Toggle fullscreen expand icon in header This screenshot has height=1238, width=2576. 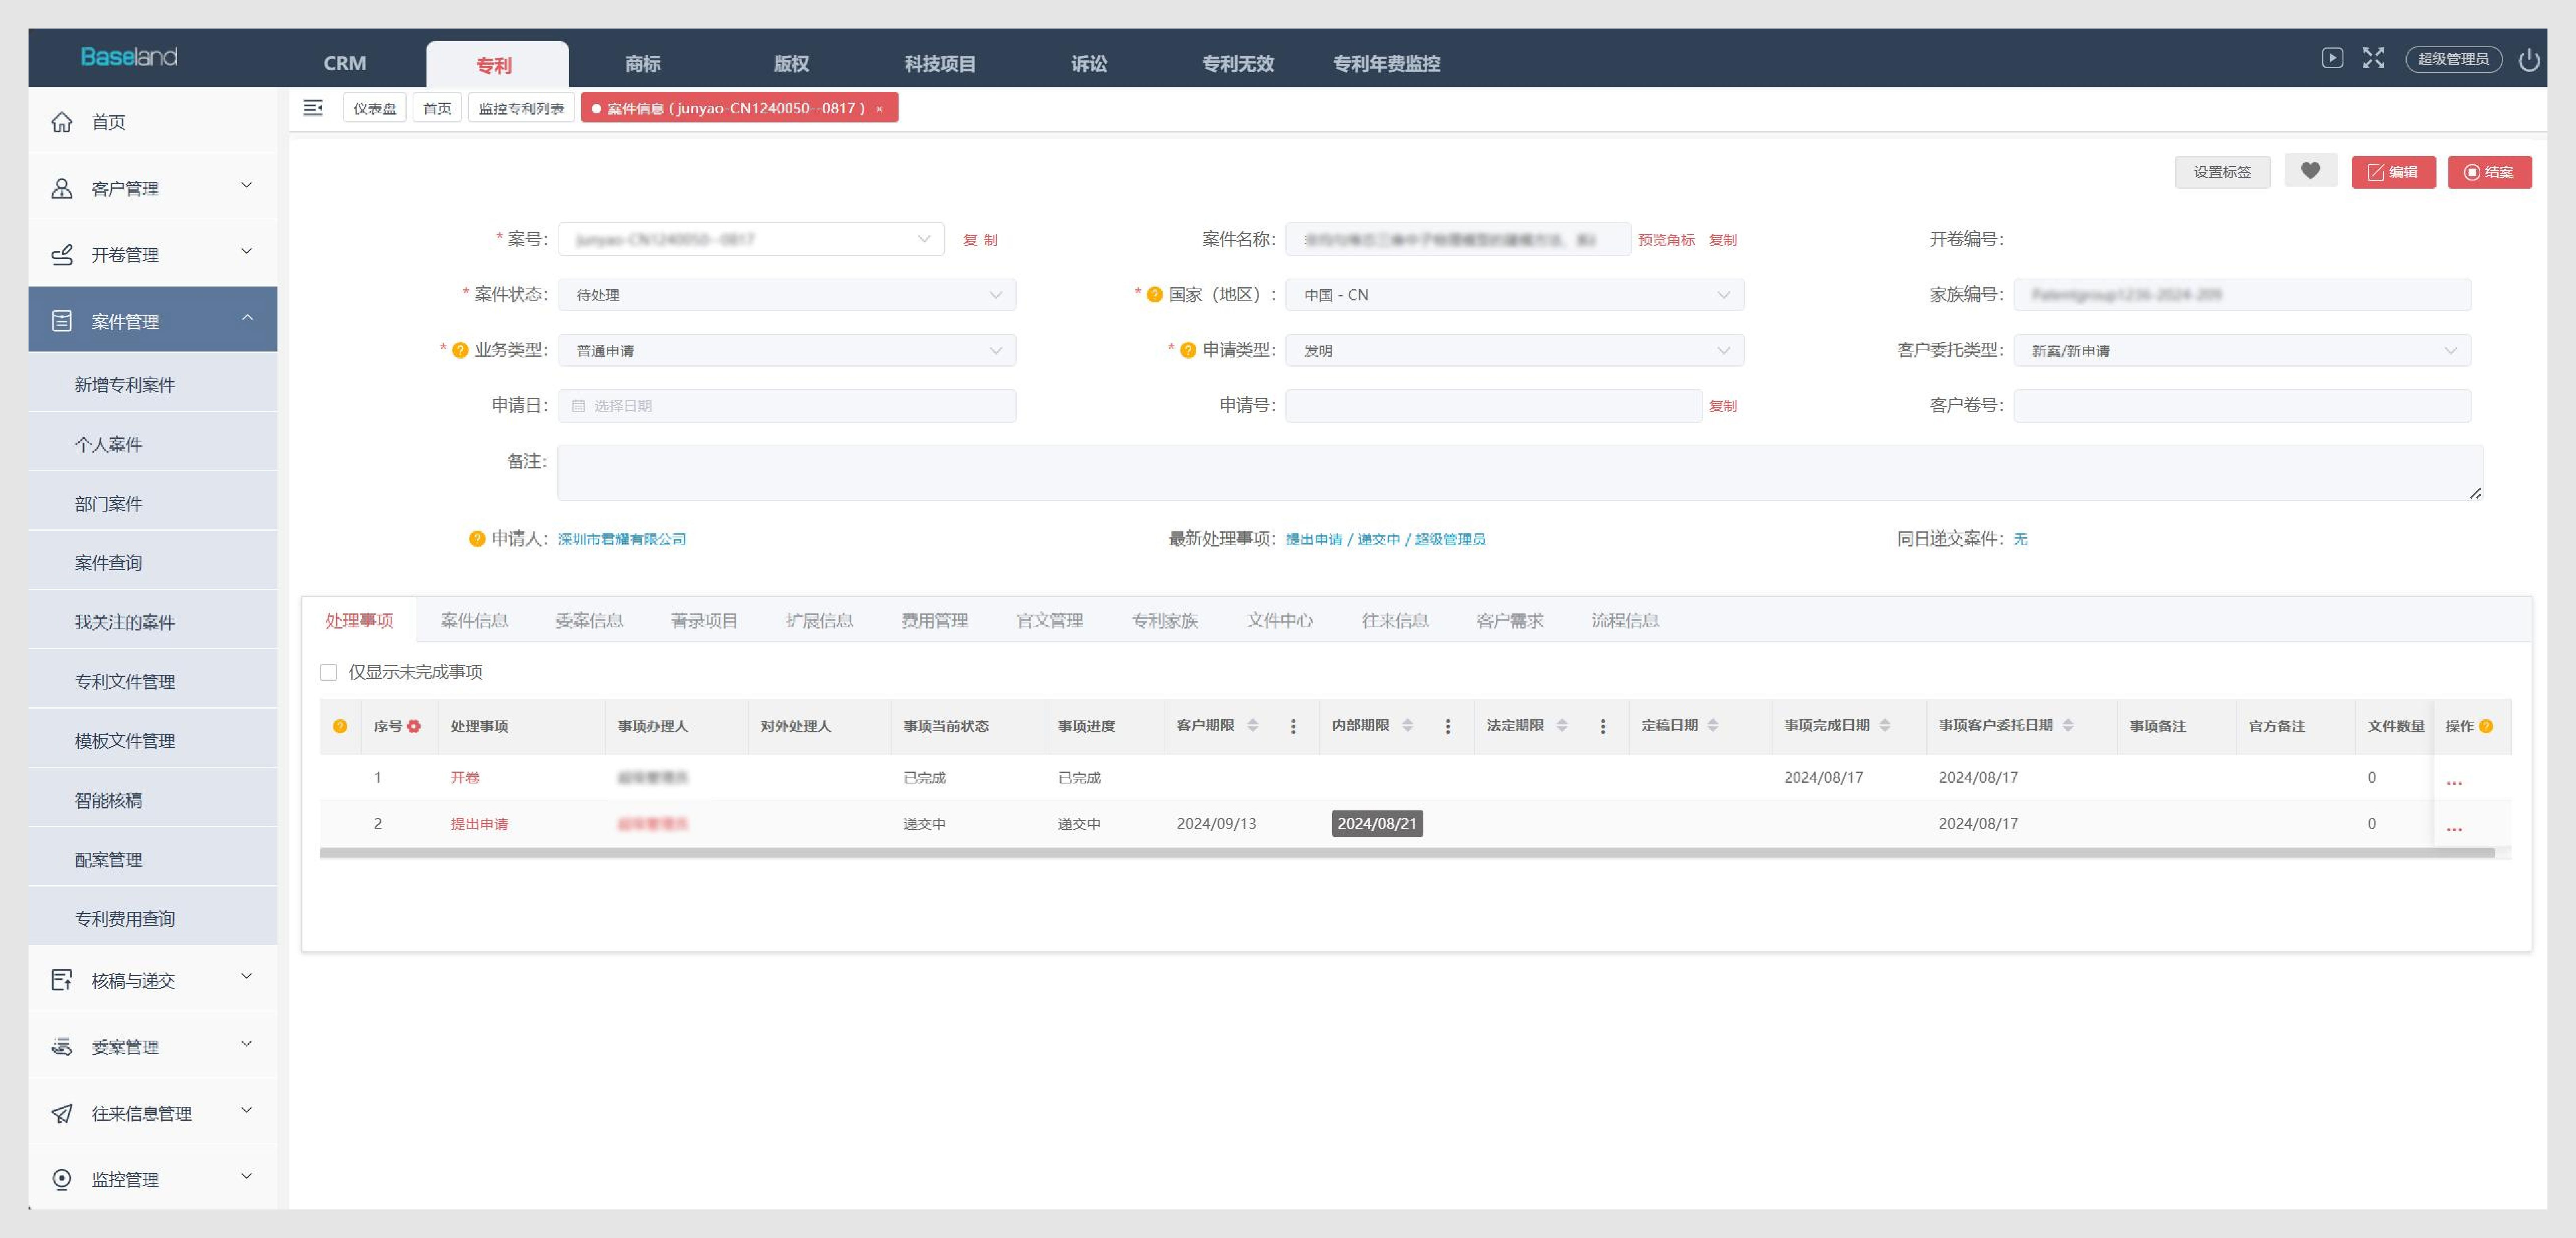(2373, 58)
